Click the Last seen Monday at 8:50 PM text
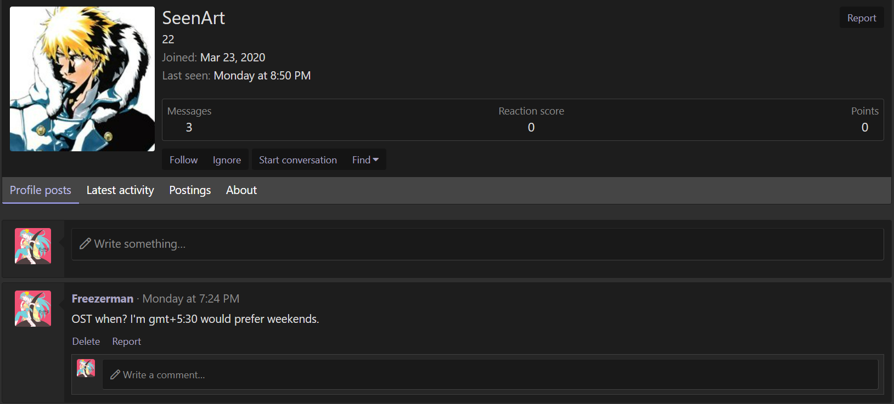 (262, 76)
